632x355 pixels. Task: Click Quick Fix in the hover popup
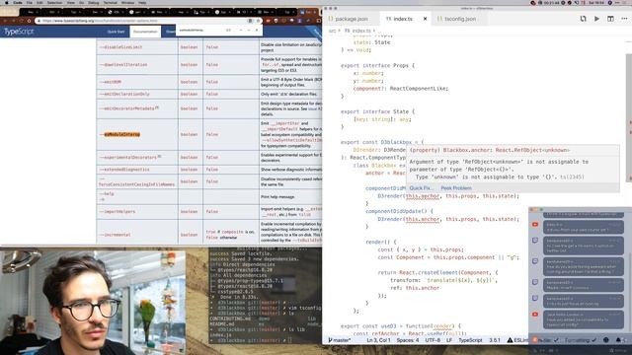point(421,188)
